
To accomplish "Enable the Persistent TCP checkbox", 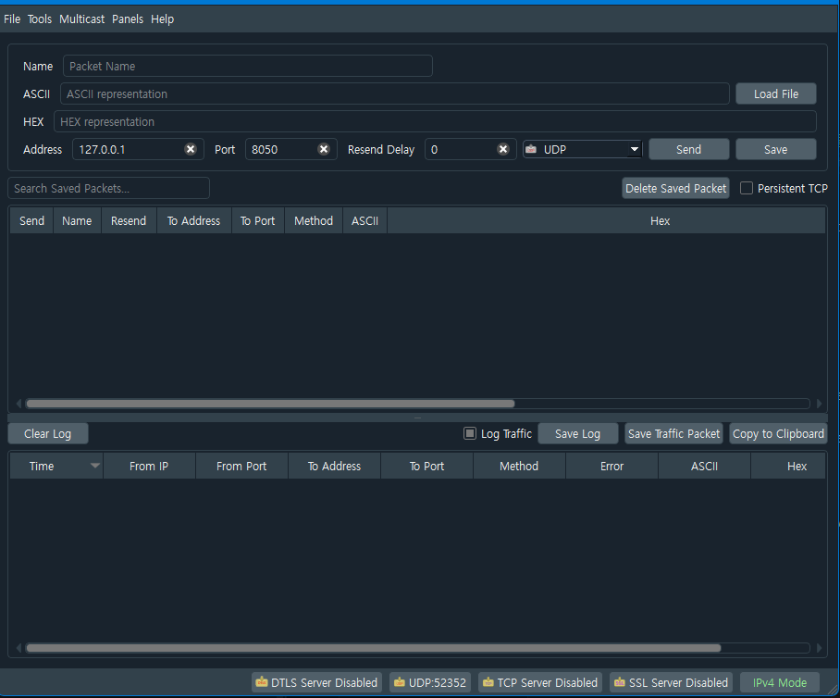I will pos(747,188).
